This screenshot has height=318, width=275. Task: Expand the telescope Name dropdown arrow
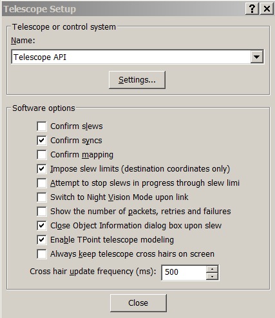click(x=257, y=57)
